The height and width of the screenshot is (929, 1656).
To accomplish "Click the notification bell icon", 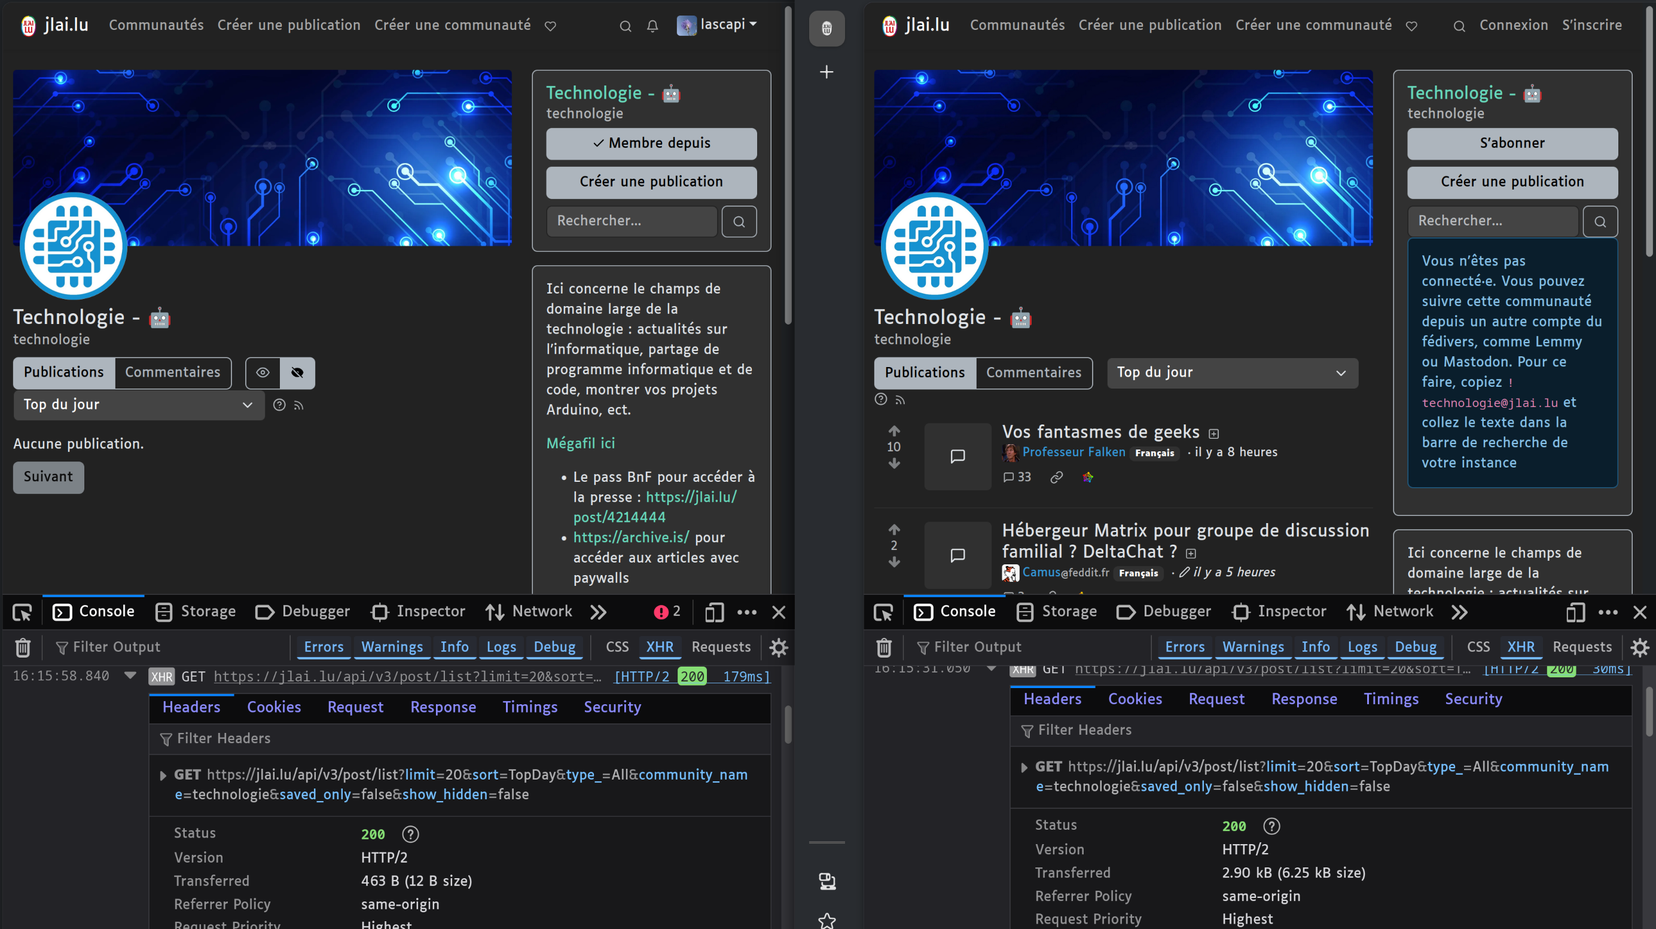I will click(652, 26).
